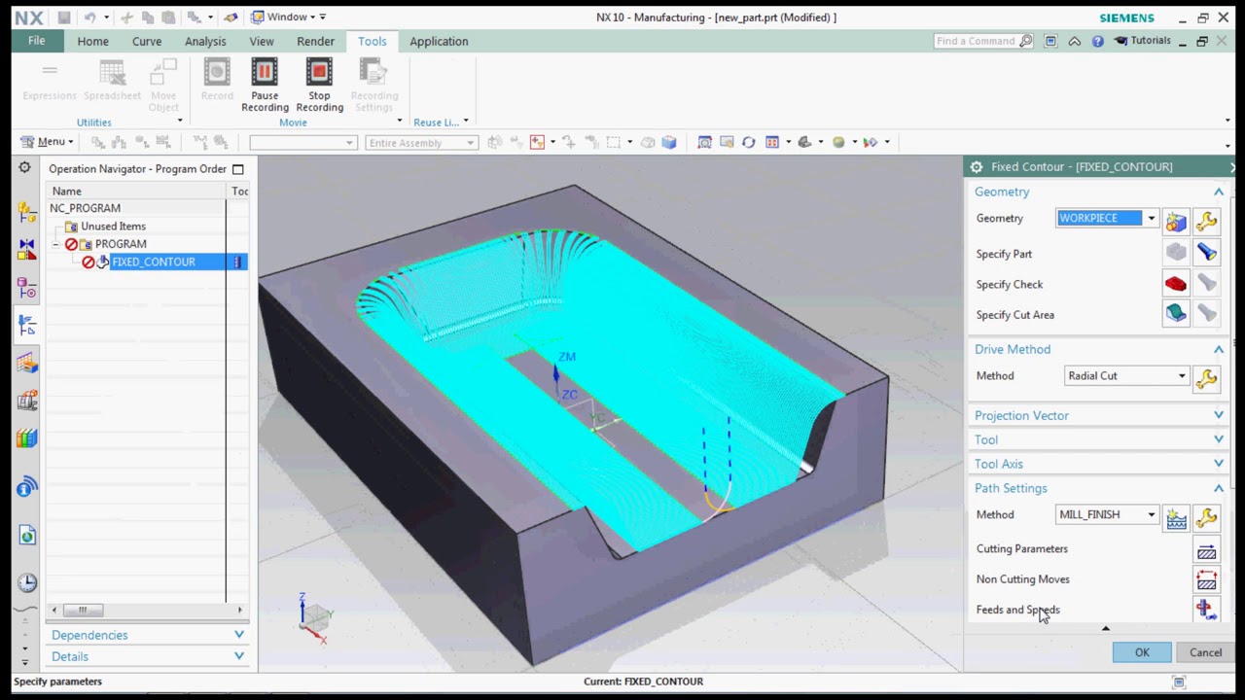Edit the Radial Cut drive method with the wrench icon

point(1206,379)
